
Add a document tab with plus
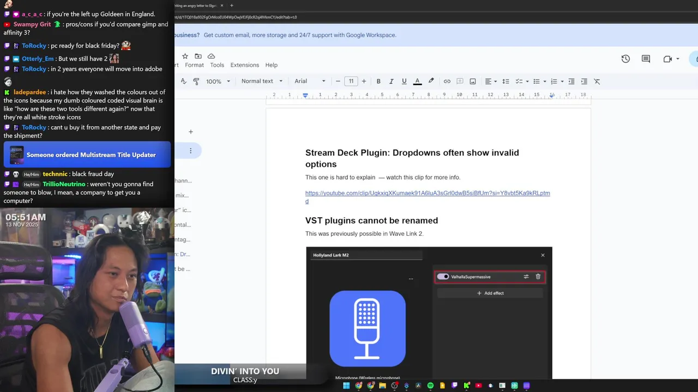point(190,132)
